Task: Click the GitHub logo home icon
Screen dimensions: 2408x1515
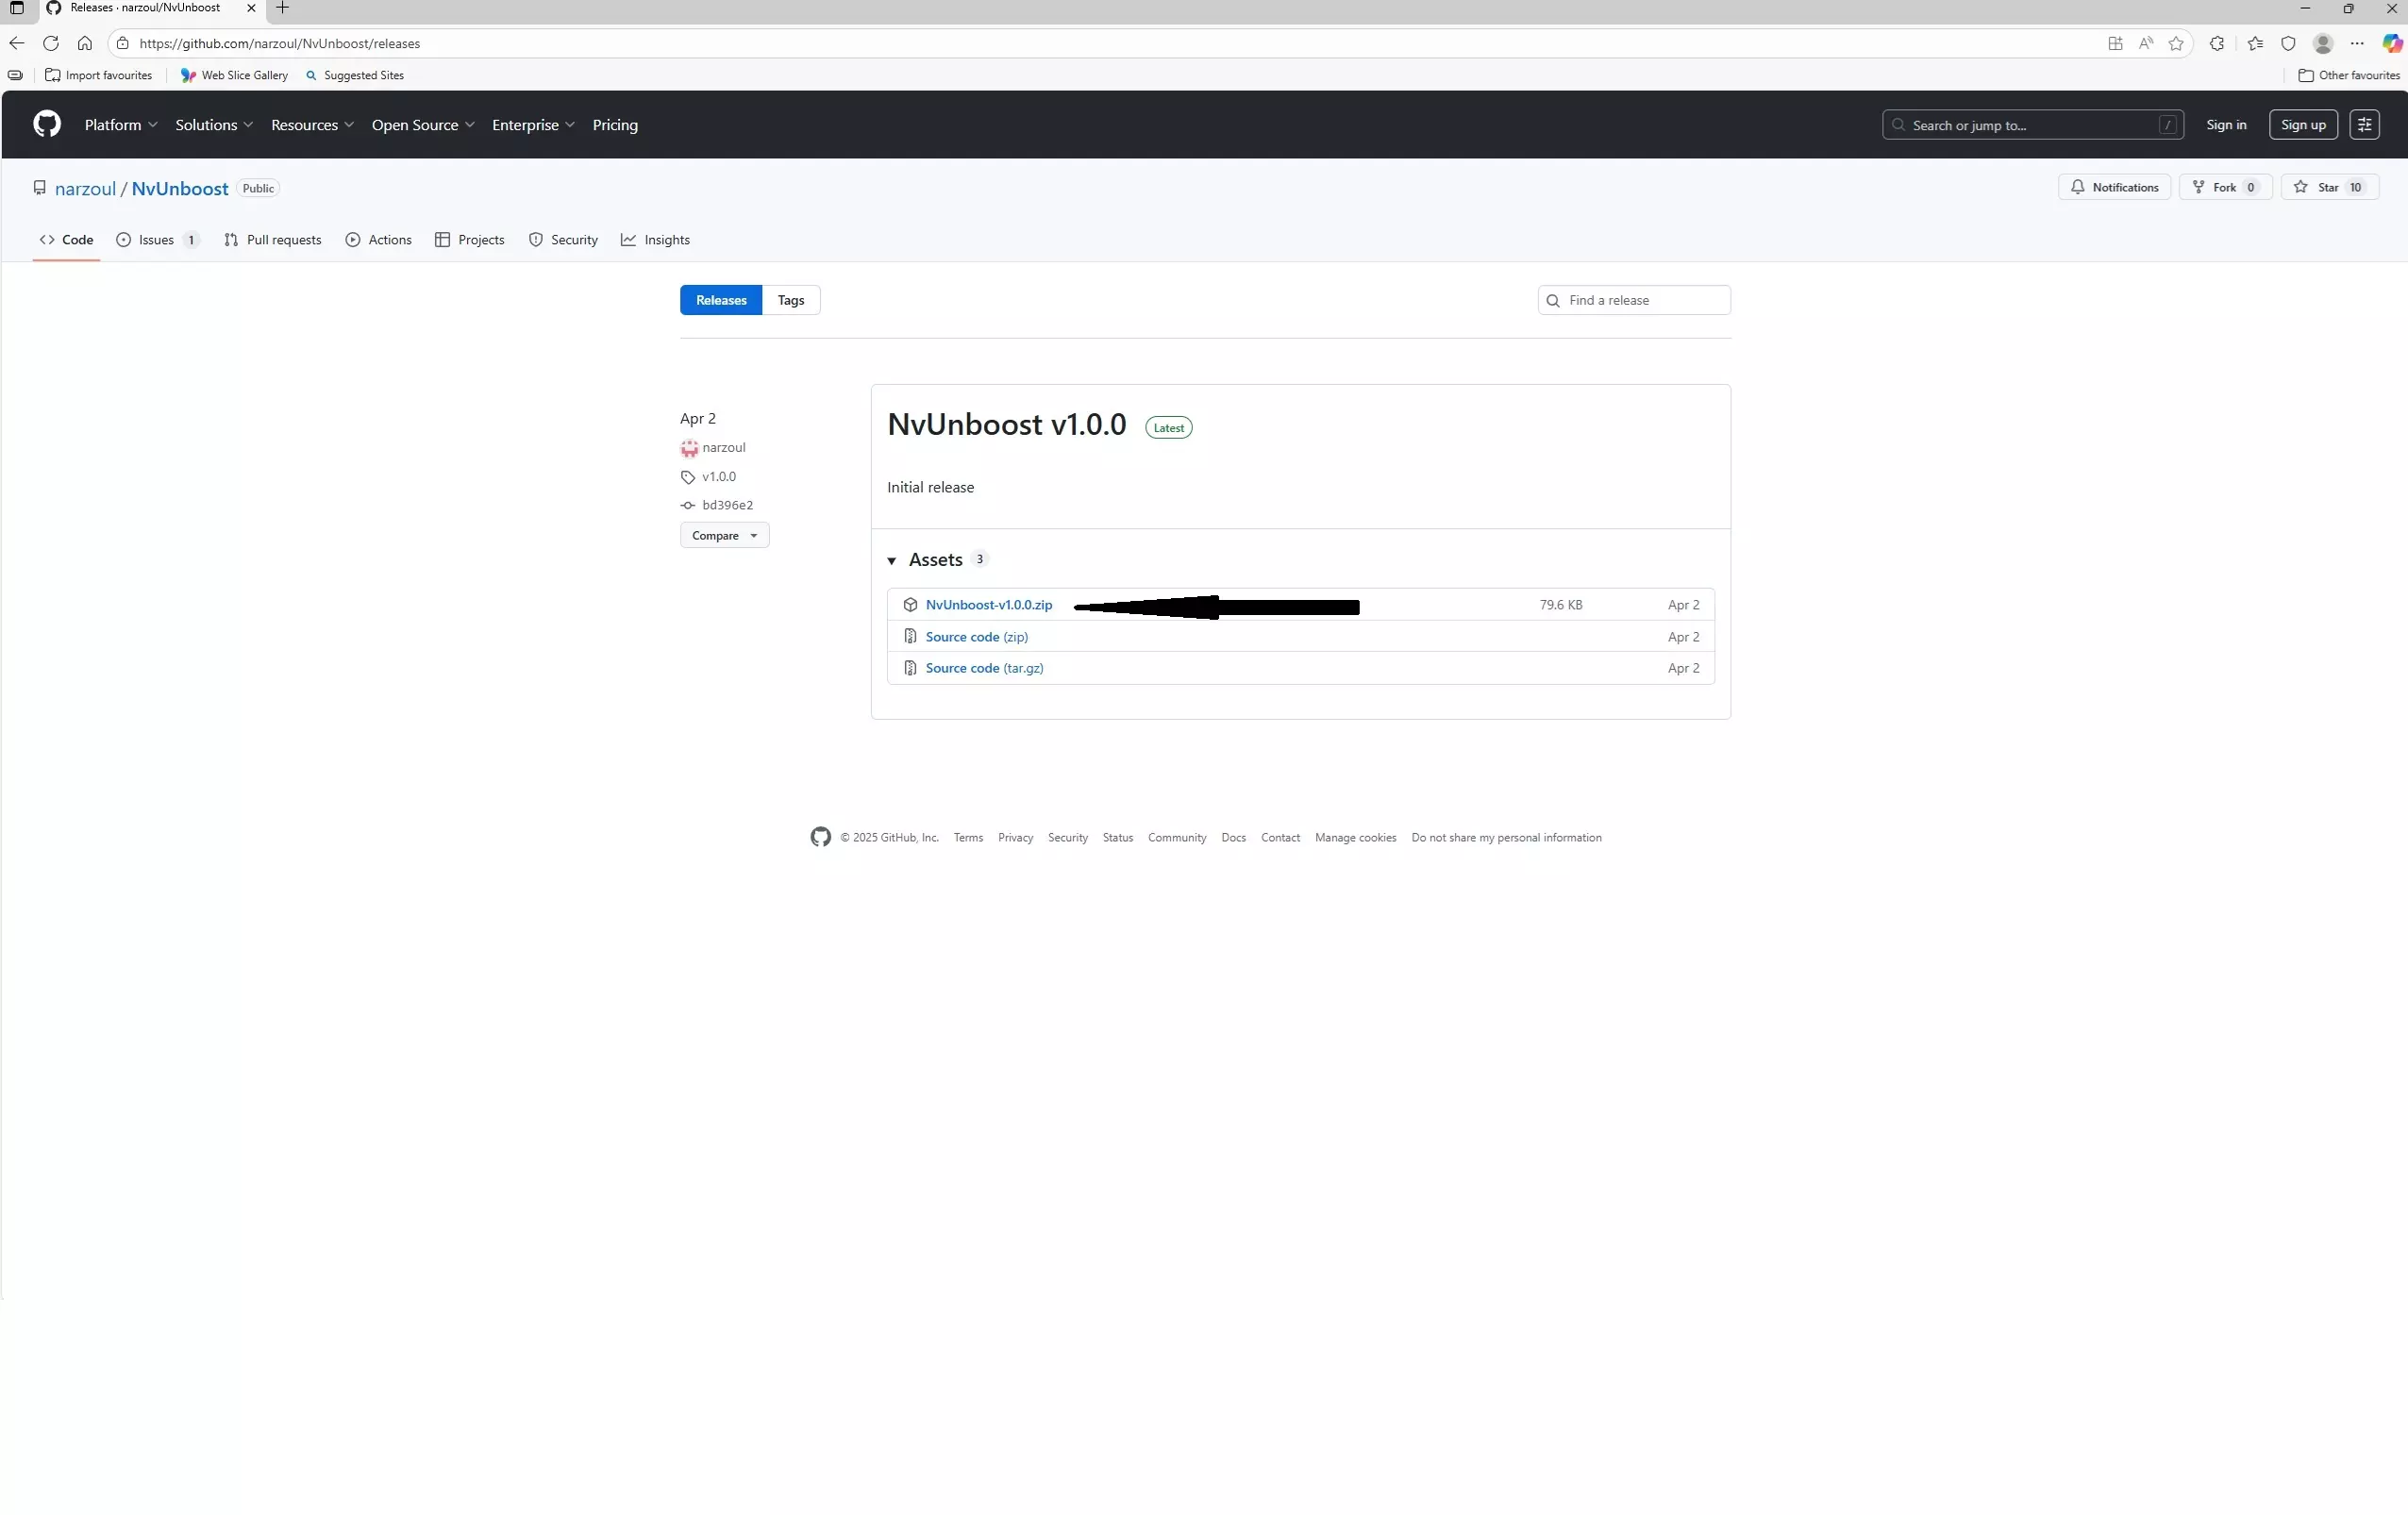Action: click(x=47, y=124)
